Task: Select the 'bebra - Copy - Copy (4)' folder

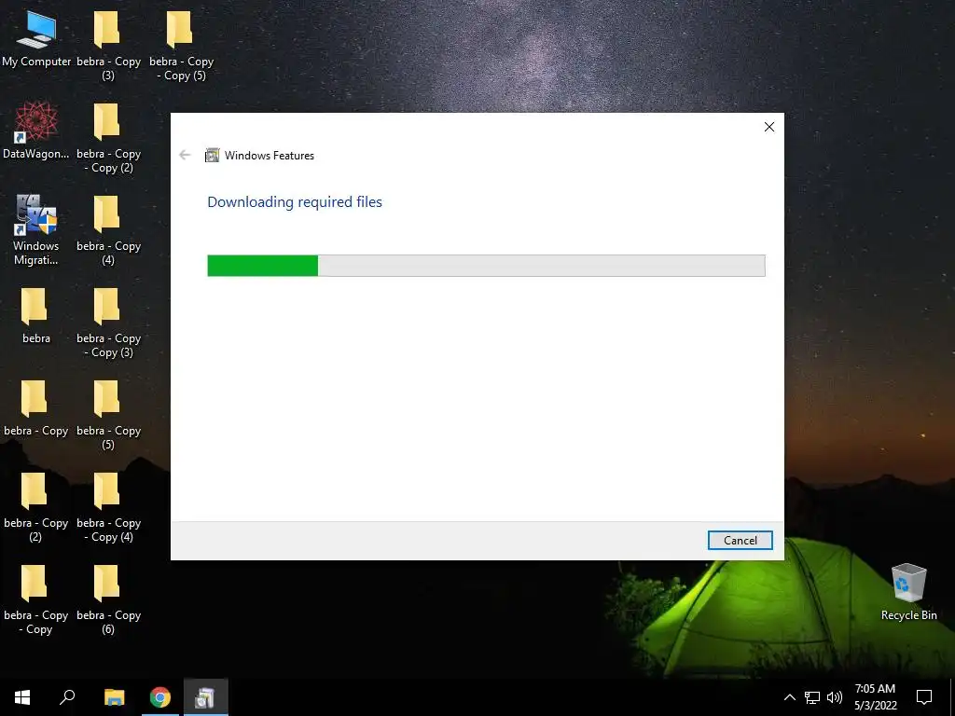Action: coord(108,507)
